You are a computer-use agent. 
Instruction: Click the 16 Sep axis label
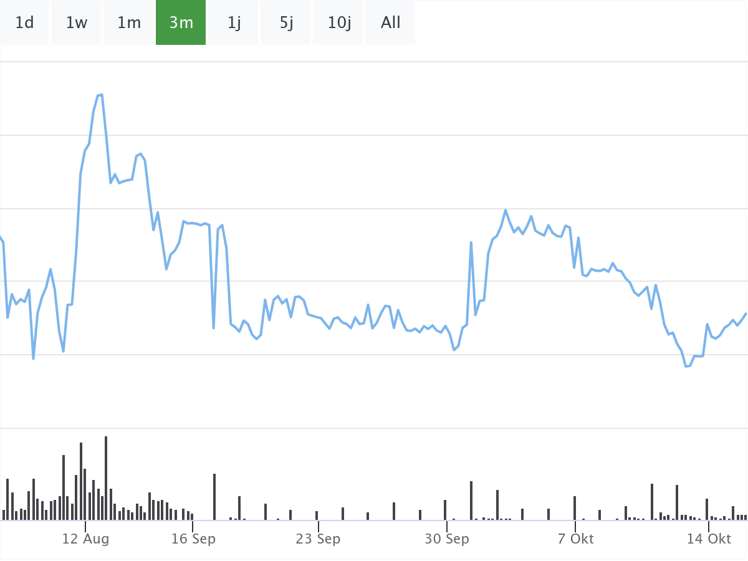coord(193,539)
